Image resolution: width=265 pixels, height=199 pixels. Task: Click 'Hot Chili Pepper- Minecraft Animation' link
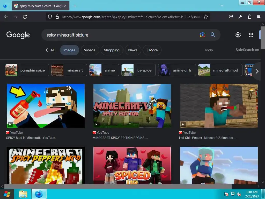click(208, 138)
